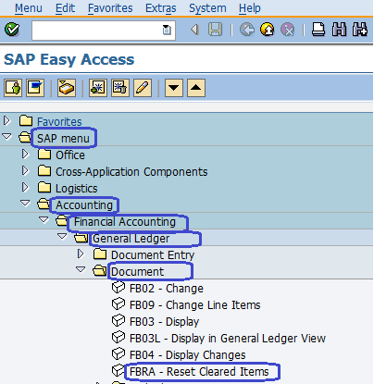
Task: Click the cube icon beside FB03L
Action: (118, 338)
